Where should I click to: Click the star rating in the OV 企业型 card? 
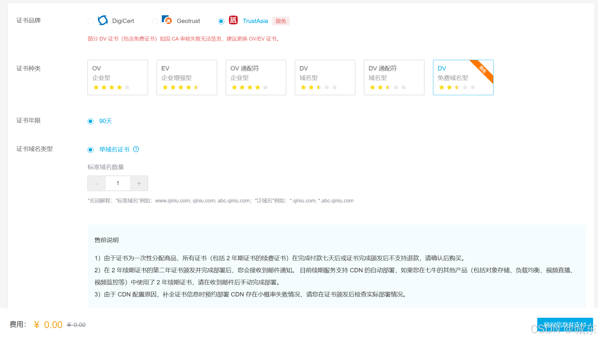pyautogui.click(x=111, y=87)
